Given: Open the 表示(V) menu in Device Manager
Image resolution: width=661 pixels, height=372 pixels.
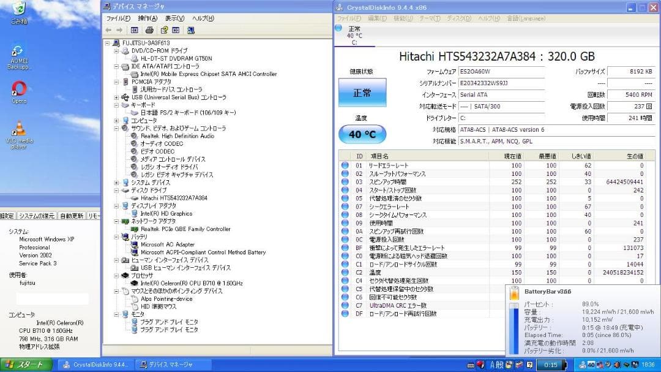Looking at the screenshot, I should [174, 18].
